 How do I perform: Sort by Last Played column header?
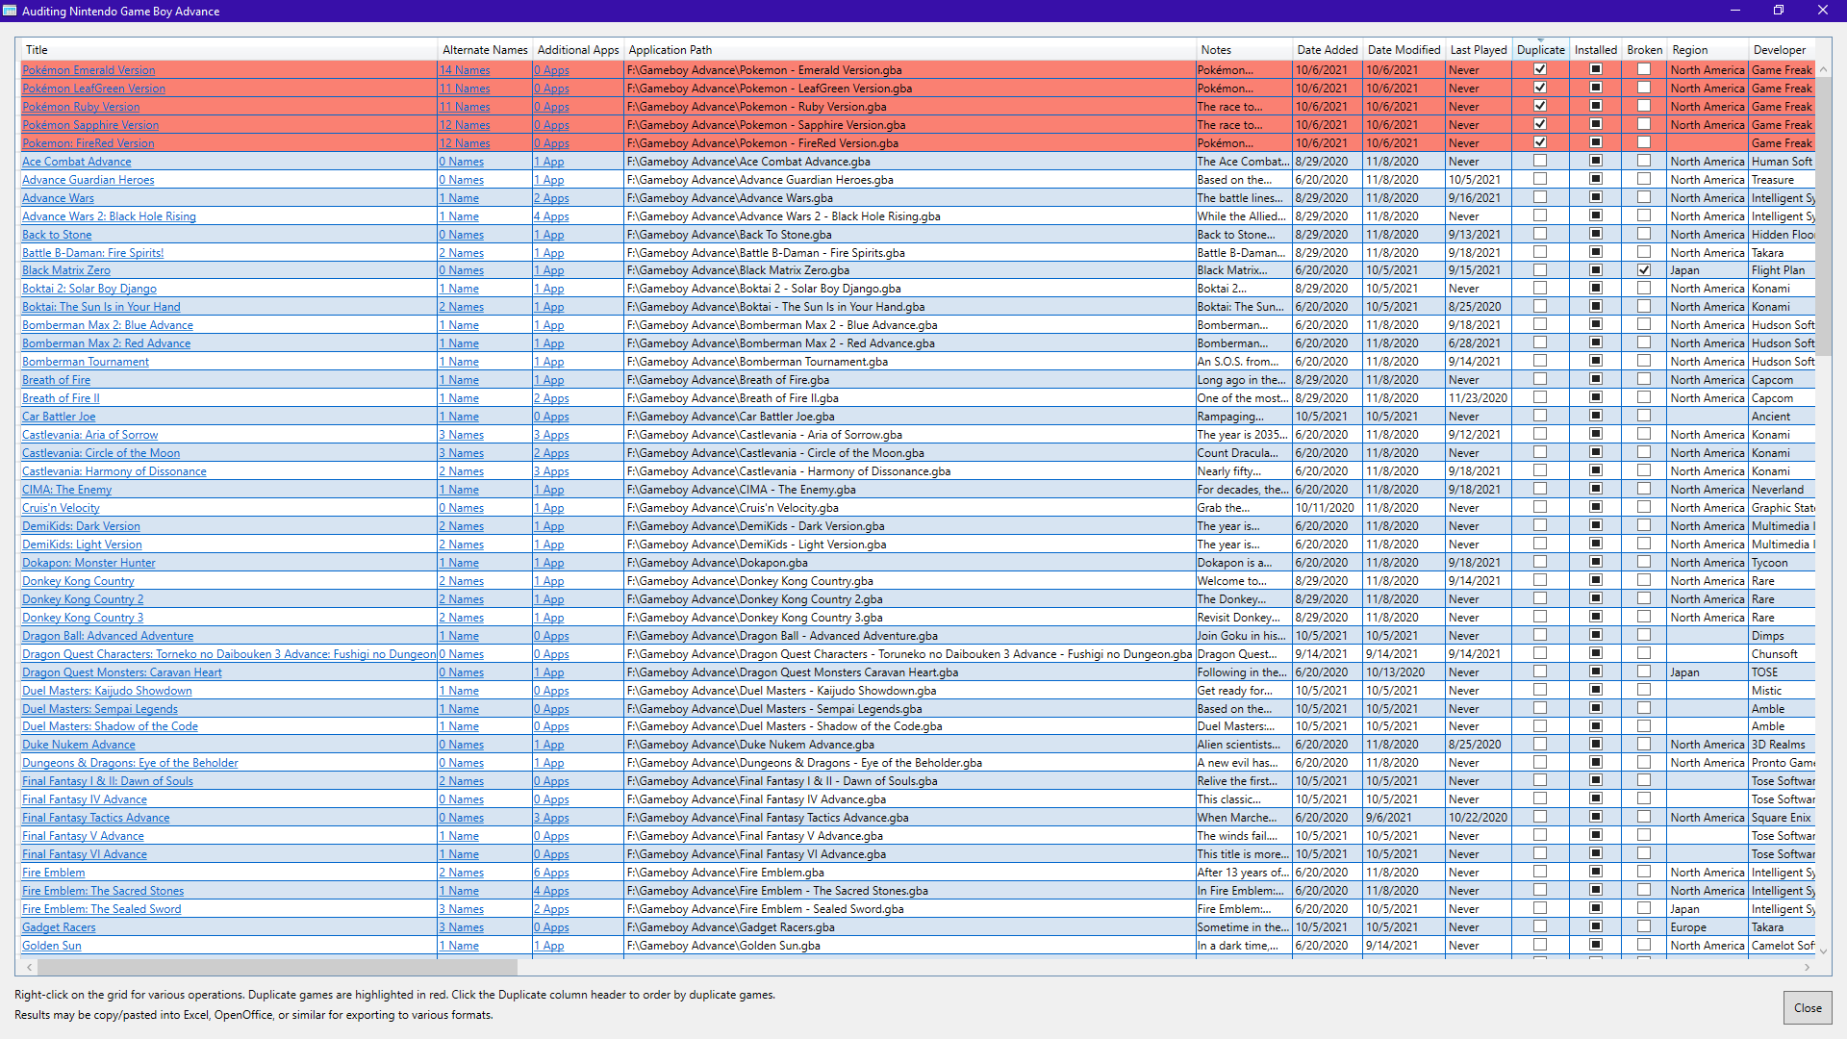(1478, 50)
